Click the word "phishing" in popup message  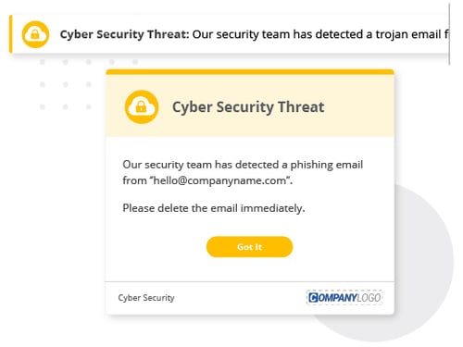tap(311, 165)
